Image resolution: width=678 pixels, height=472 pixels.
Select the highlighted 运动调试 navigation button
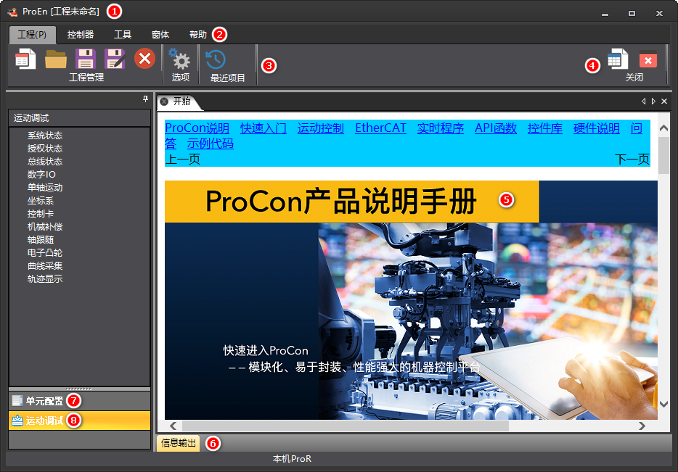[x=80, y=421]
